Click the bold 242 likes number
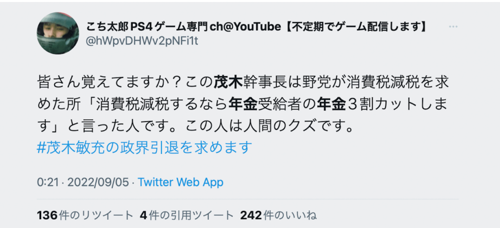The height and width of the screenshot is (228, 500). [251, 216]
